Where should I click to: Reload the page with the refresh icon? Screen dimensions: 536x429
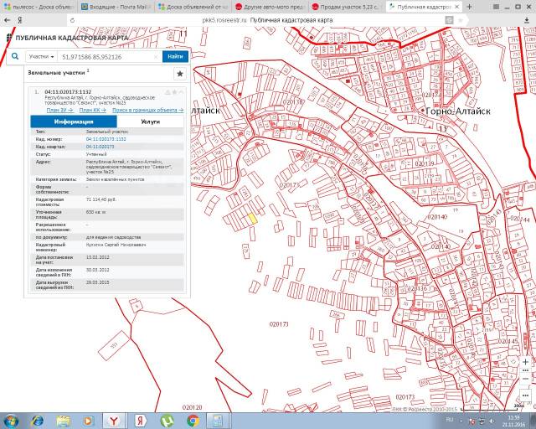pos(72,20)
